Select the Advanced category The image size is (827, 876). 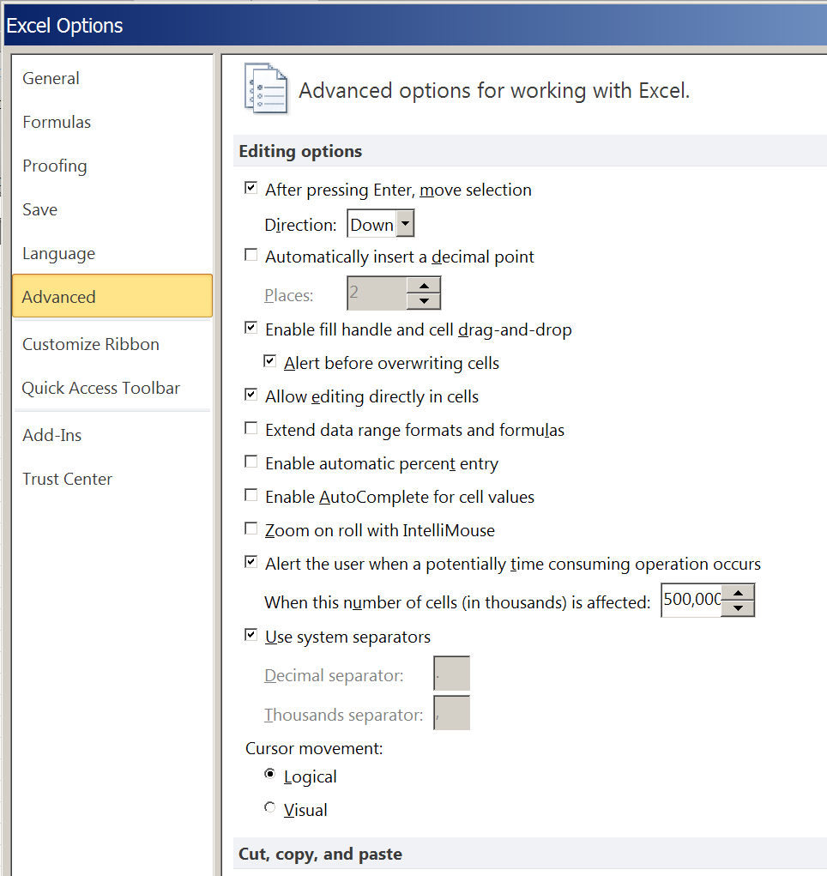[x=112, y=296]
